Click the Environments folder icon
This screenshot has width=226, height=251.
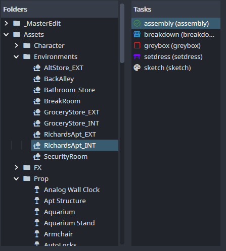pyautogui.click(x=27, y=56)
